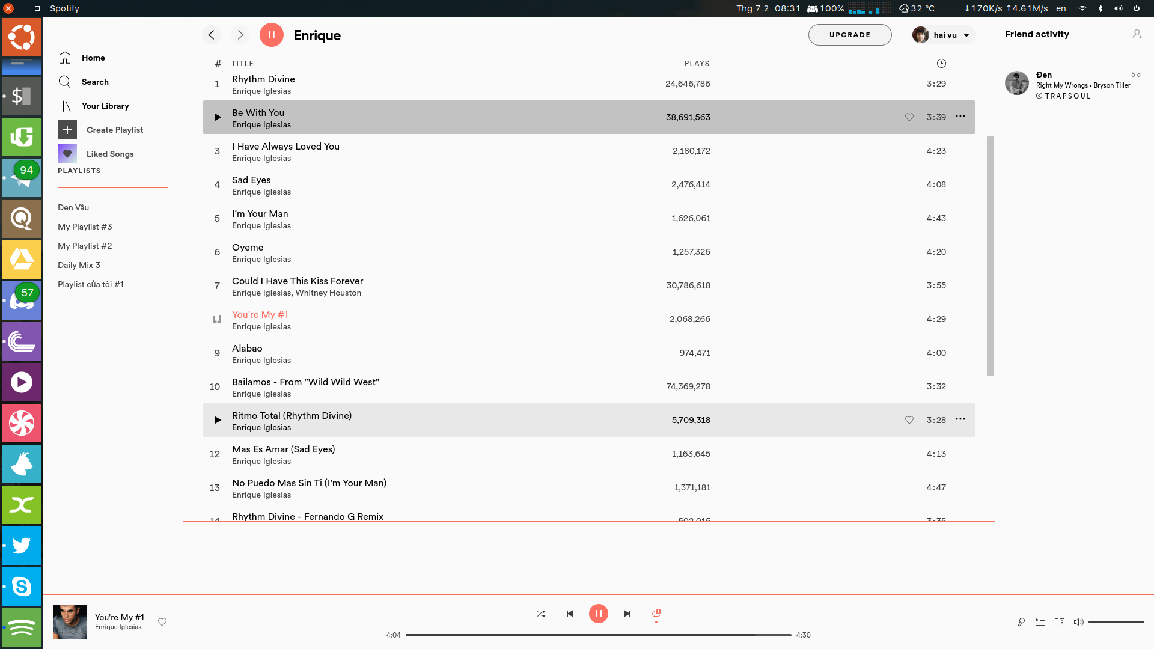Click the UPGRADE button
This screenshot has width=1154, height=649.
[850, 35]
